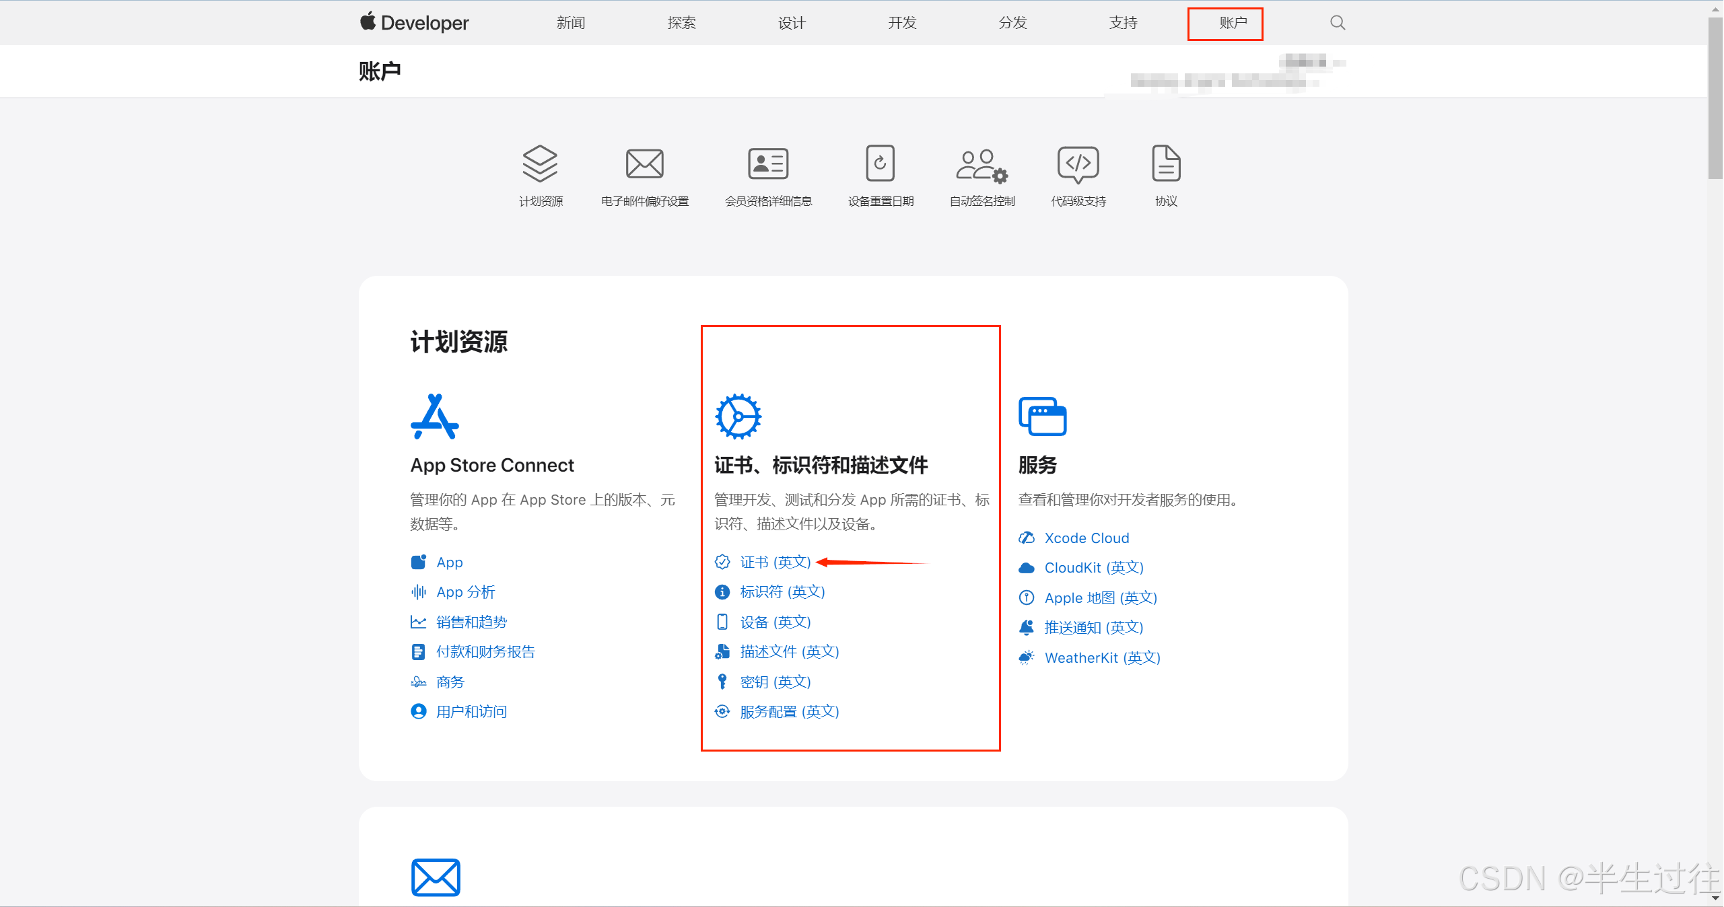Viewport: 1724px width, 907px height.
Task: Open the 代码级支持 code bubble icon
Action: pyautogui.click(x=1078, y=164)
